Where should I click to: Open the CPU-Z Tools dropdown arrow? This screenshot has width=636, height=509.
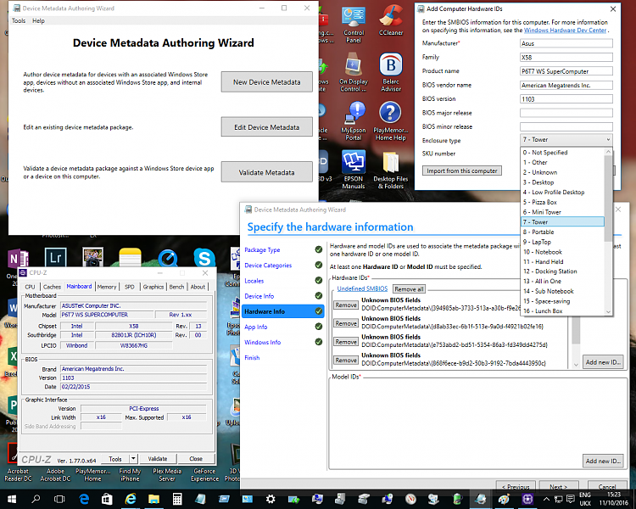pyautogui.click(x=133, y=459)
